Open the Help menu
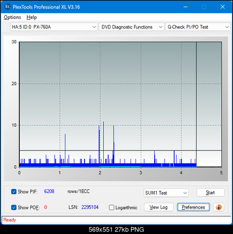This screenshot has width=233, height=234. pyautogui.click(x=32, y=17)
